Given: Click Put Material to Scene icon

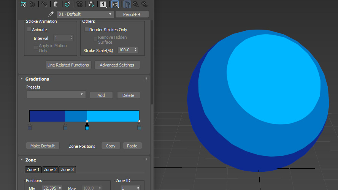Looking at the screenshot, I should point(32,4).
